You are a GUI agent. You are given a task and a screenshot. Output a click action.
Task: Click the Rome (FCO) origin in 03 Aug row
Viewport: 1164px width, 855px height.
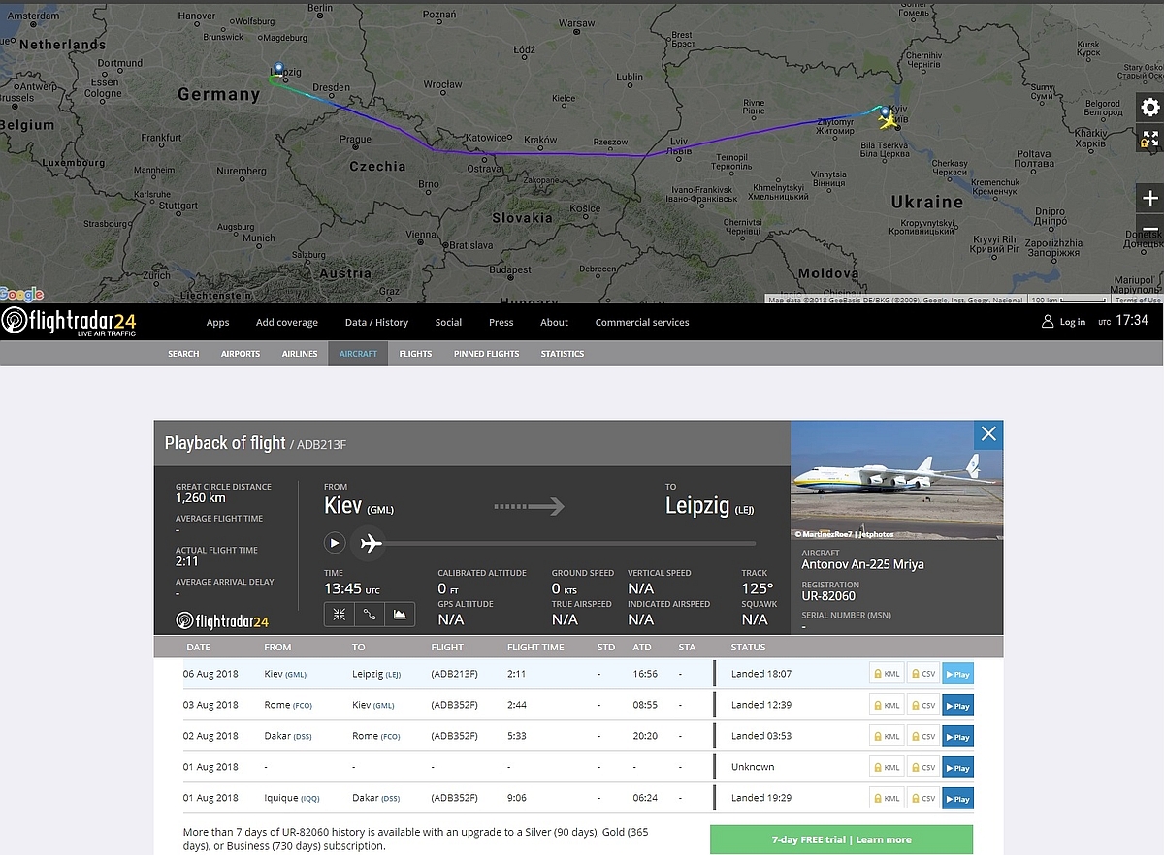coord(288,705)
